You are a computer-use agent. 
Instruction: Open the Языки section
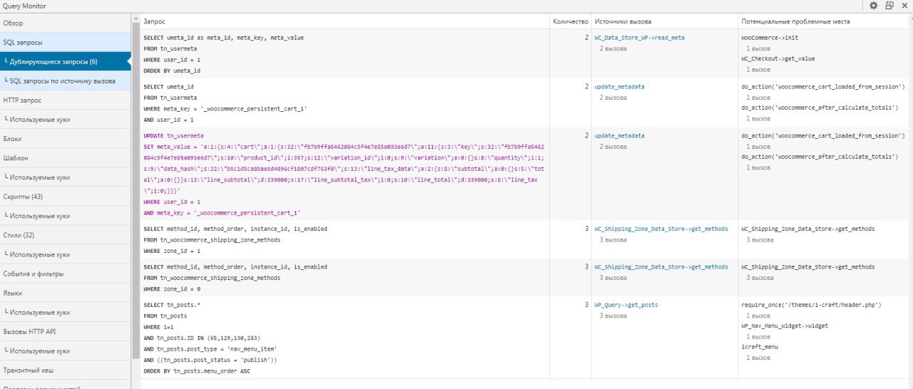(x=66, y=292)
